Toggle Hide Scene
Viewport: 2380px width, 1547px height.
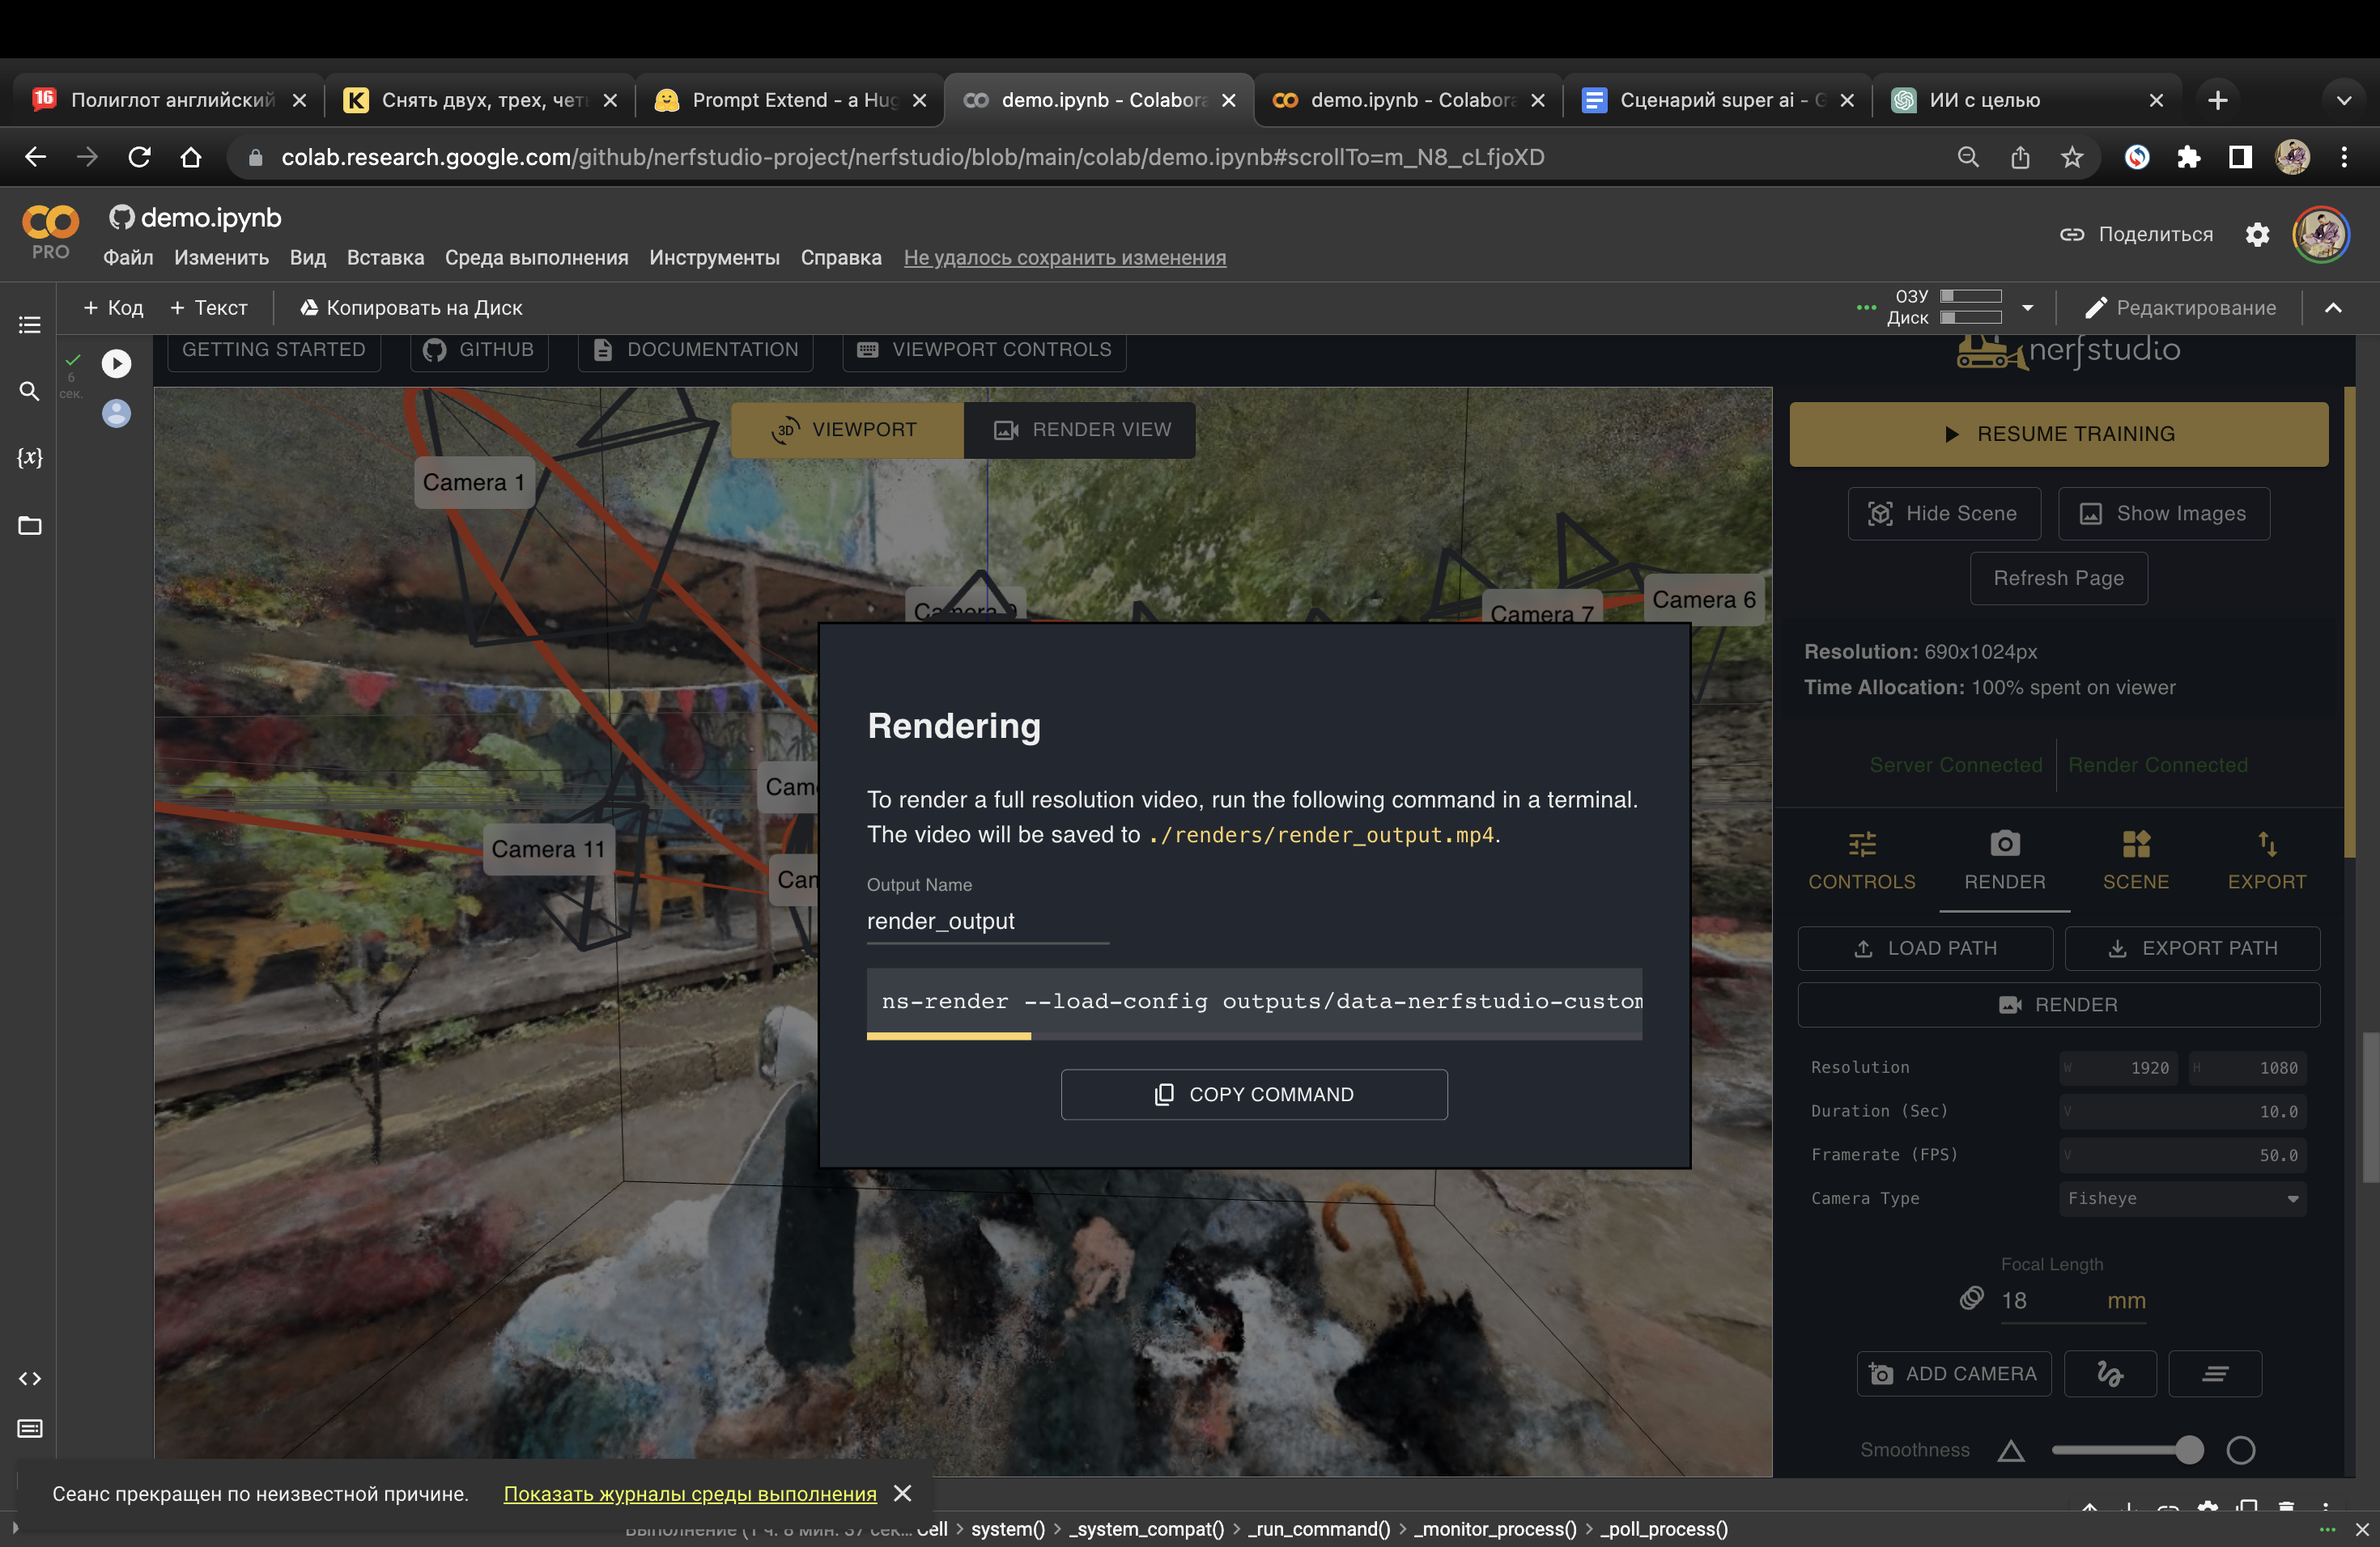pyautogui.click(x=1944, y=514)
